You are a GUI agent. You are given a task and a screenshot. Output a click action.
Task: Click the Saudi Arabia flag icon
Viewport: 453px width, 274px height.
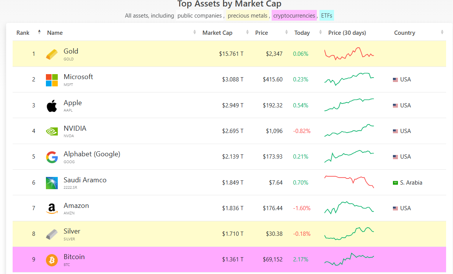(x=395, y=183)
